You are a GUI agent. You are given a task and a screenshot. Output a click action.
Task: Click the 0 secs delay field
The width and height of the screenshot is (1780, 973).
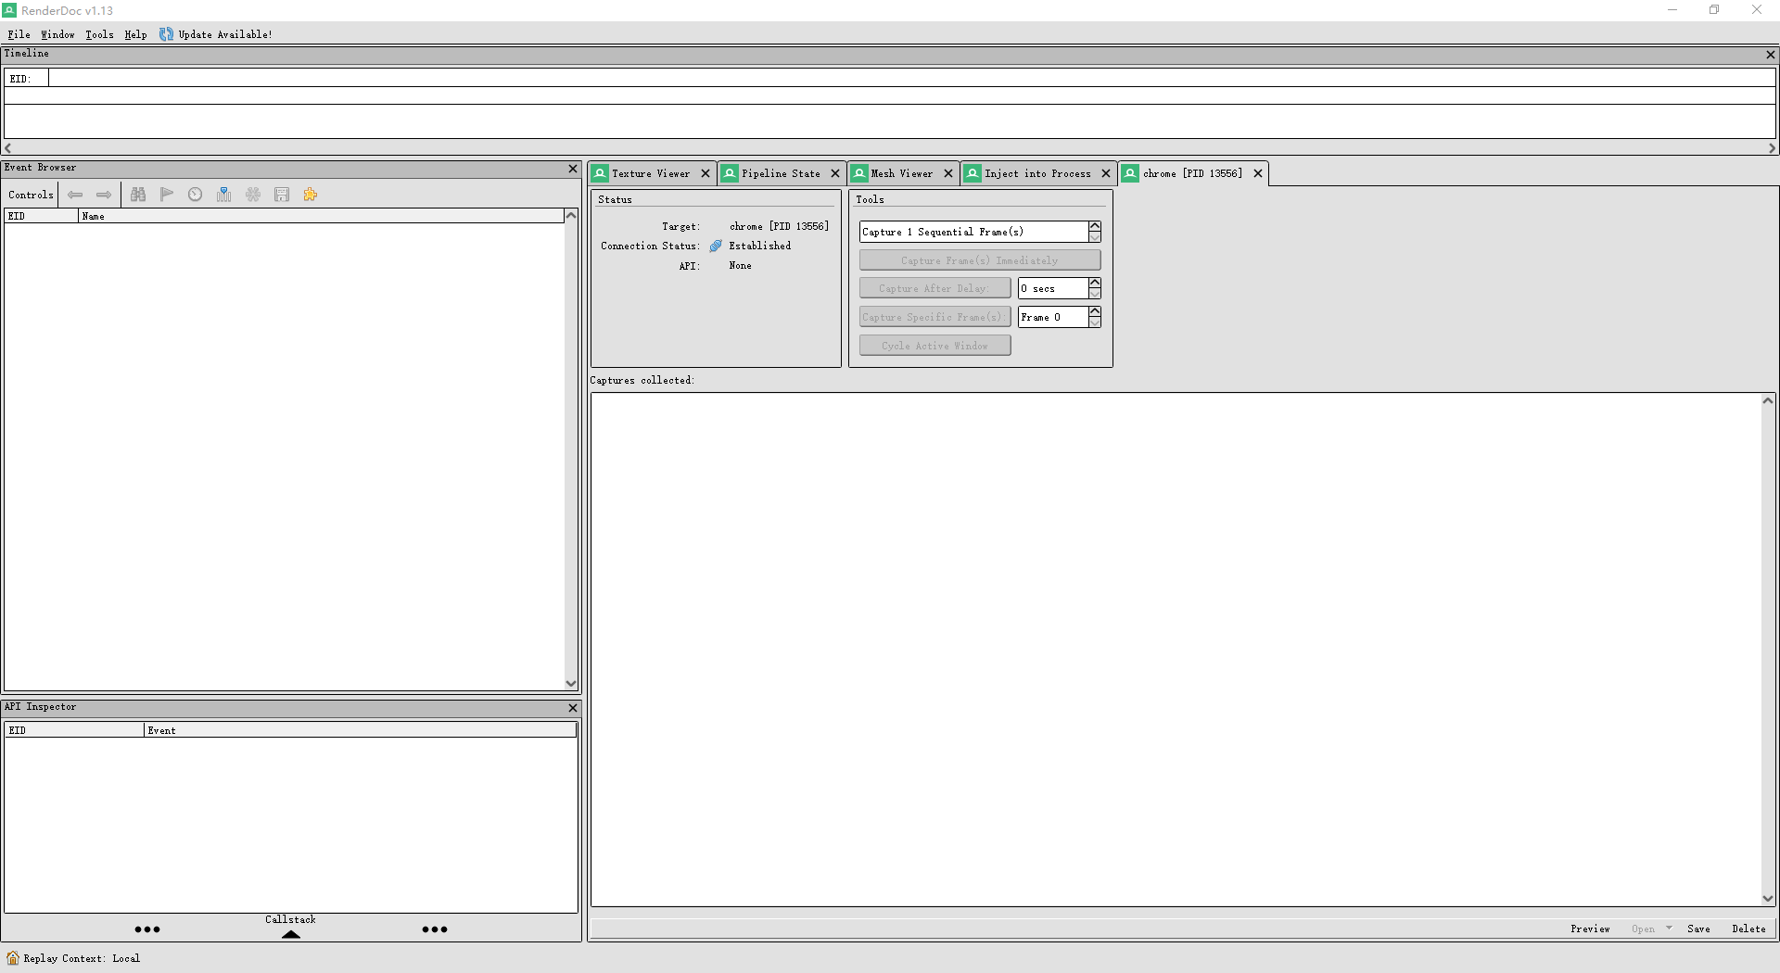(x=1053, y=288)
